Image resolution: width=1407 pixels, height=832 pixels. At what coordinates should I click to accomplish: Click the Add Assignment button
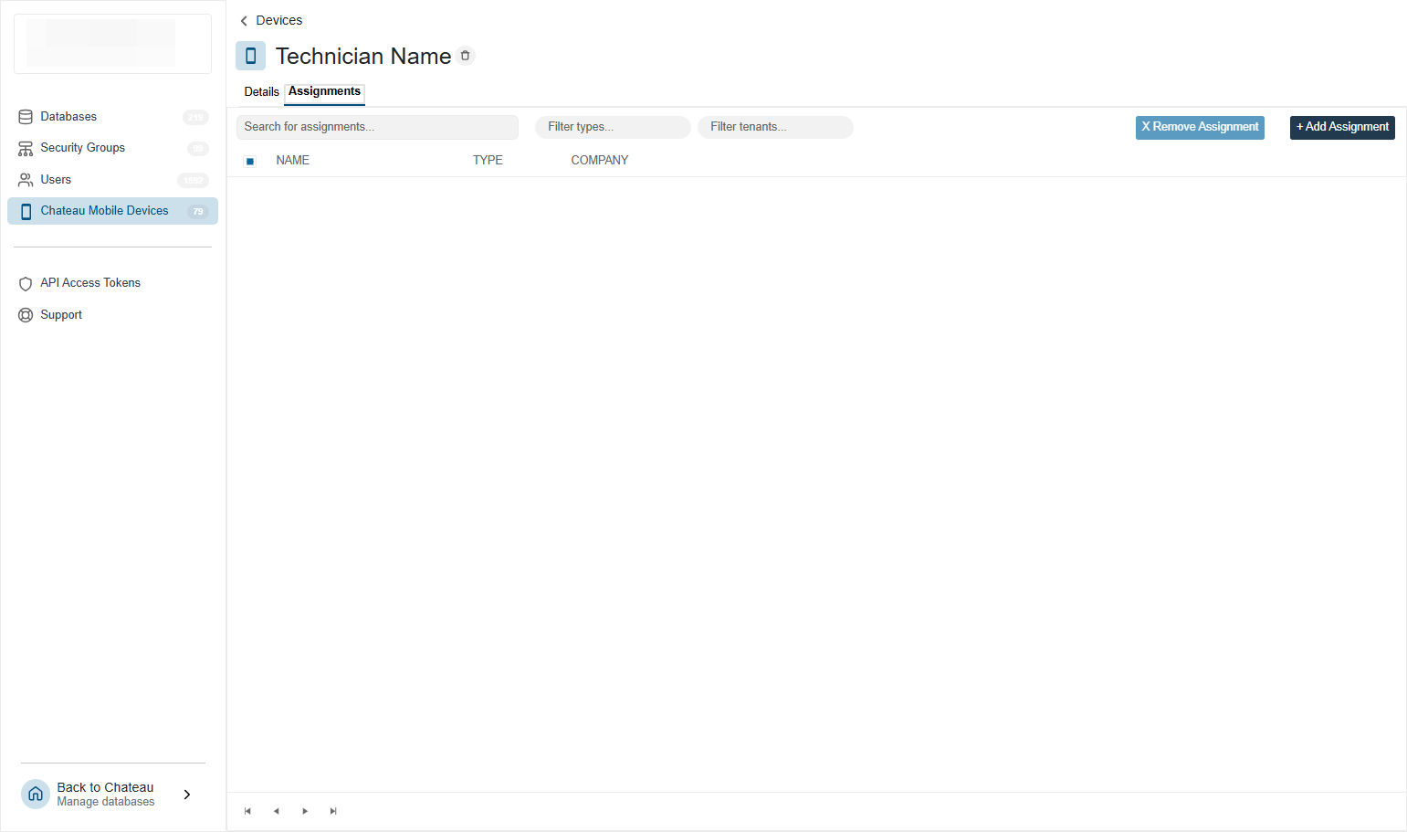(x=1342, y=127)
